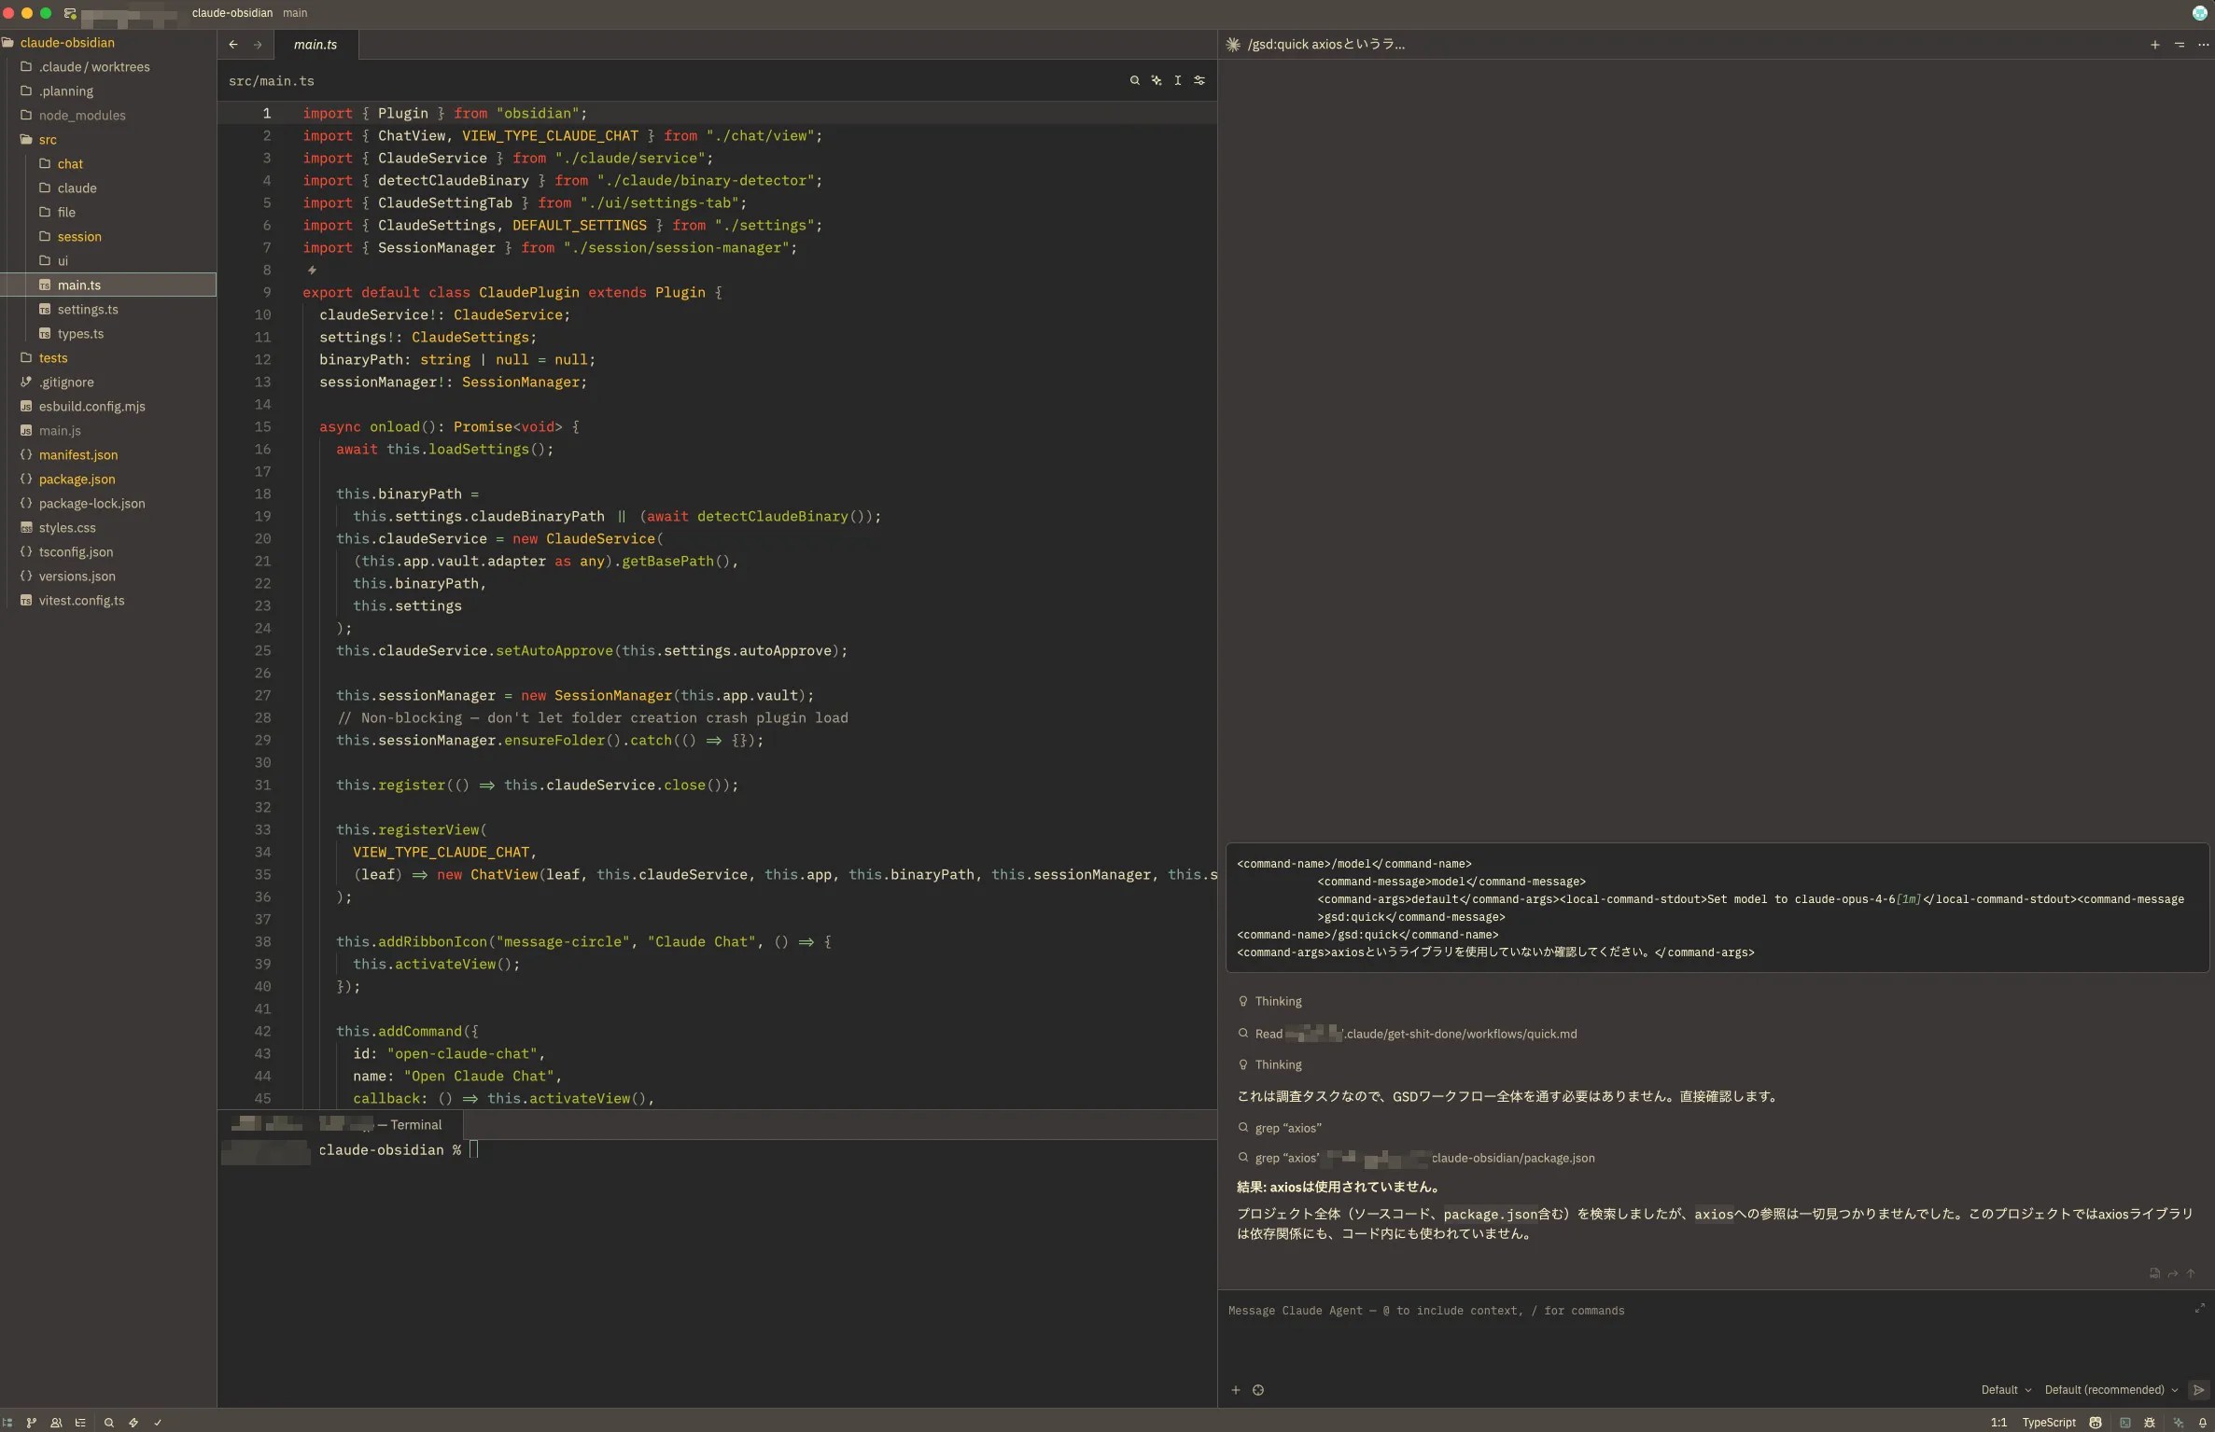Select the main.ts editor tab
2215x1432 pixels.
pyautogui.click(x=315, y=44)
